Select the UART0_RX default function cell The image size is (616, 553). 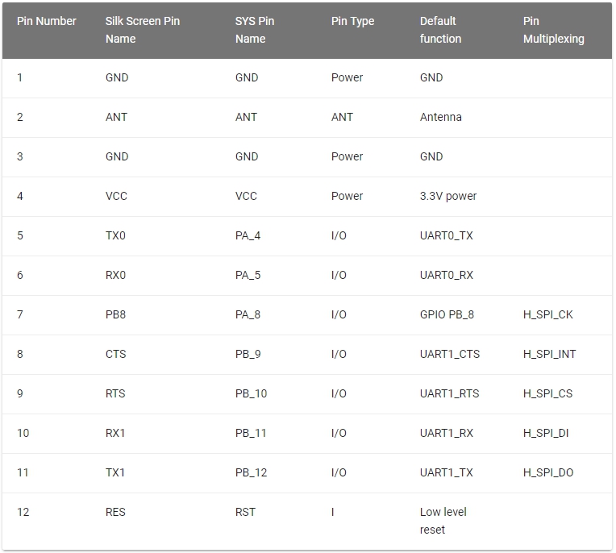coord(447,275)
